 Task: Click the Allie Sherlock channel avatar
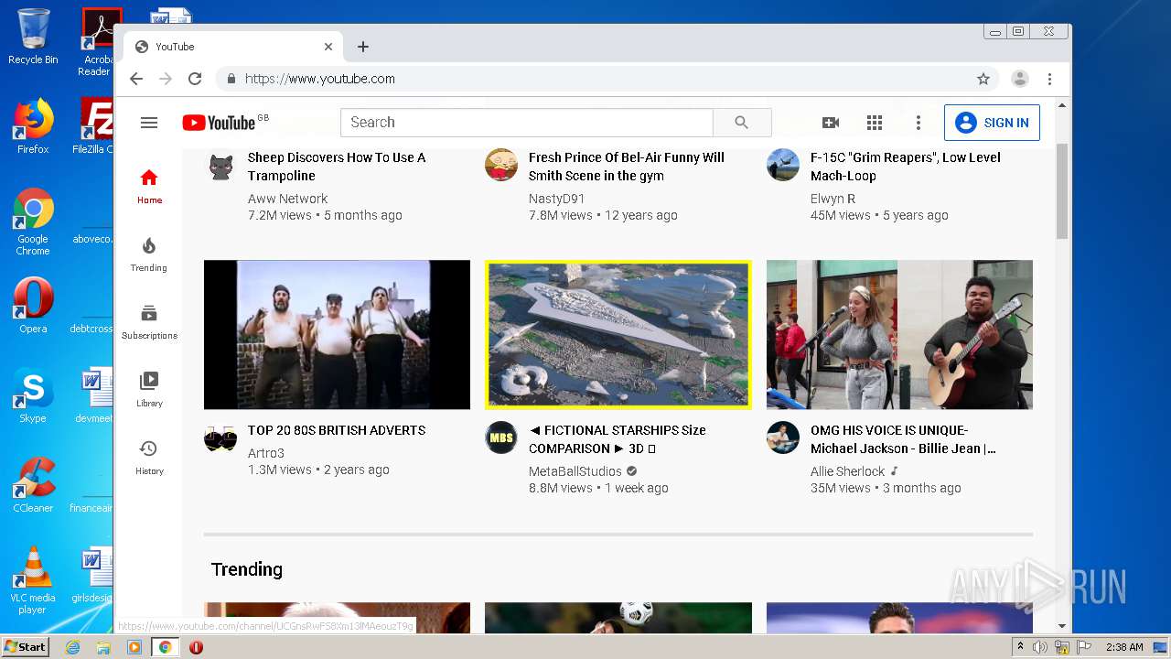click(x=783, y=438)
